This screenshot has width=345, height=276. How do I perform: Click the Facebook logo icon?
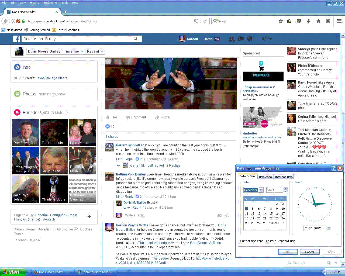17,39
